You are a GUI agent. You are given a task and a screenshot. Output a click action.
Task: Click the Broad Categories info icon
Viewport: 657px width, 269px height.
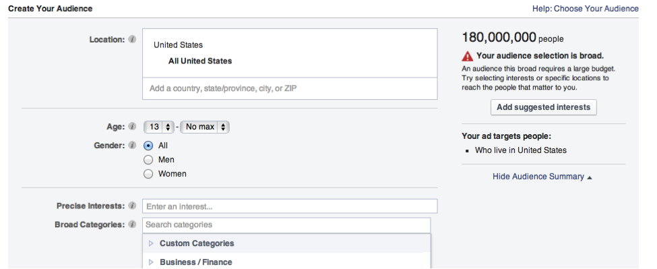[132, 224]
